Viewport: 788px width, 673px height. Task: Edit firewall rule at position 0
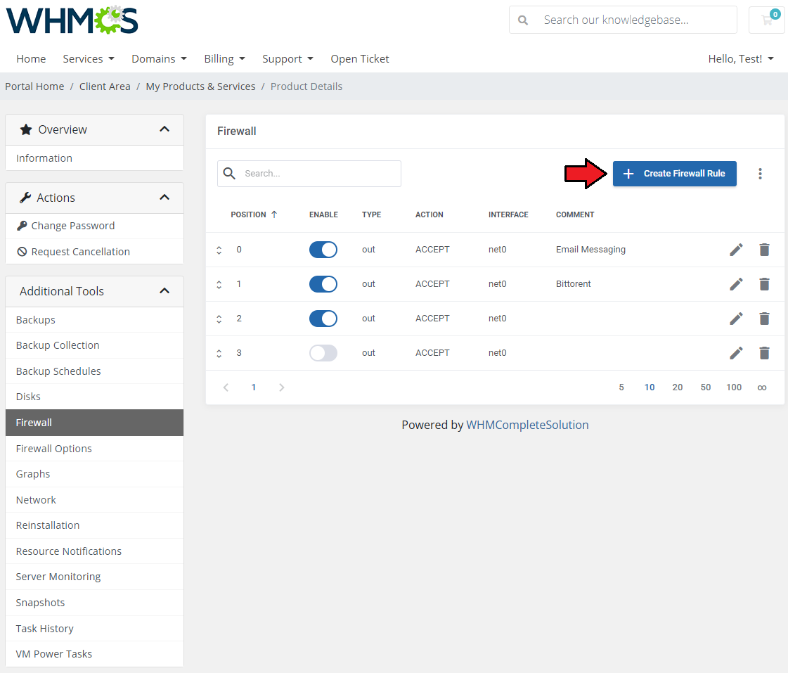(x=736, y=250)
